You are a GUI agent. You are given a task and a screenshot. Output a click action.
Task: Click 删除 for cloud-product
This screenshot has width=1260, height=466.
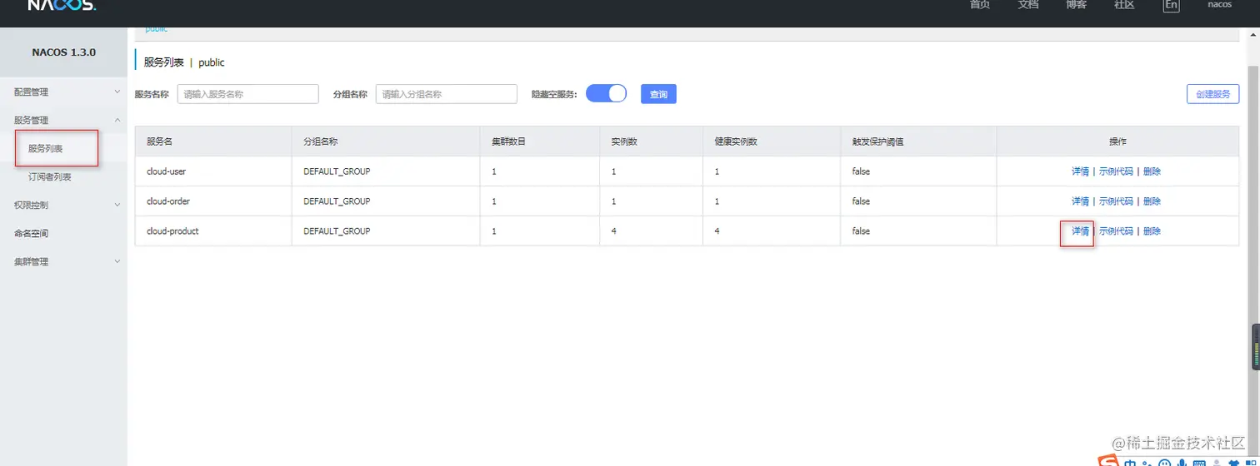1152,231
